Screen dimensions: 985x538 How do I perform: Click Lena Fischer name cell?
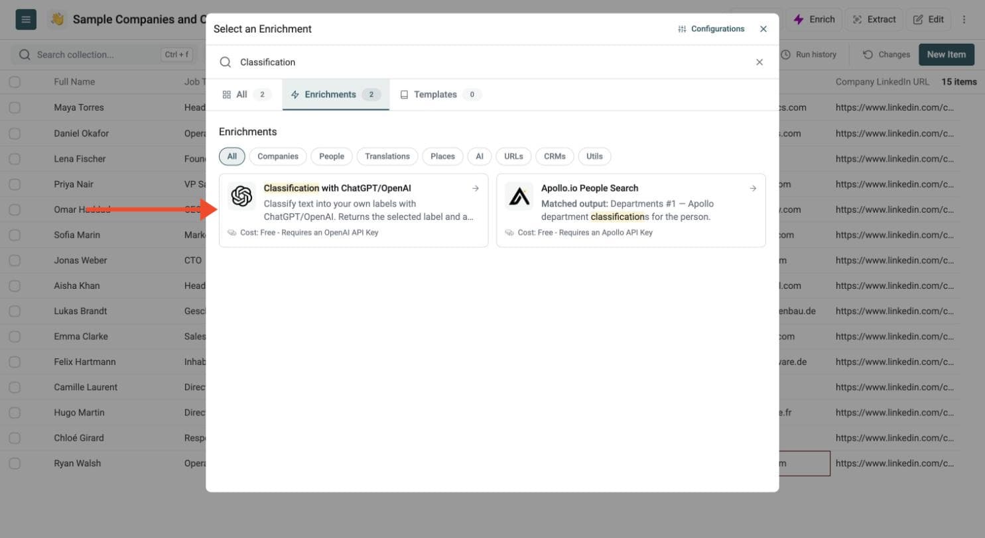[x=80, y=159]
